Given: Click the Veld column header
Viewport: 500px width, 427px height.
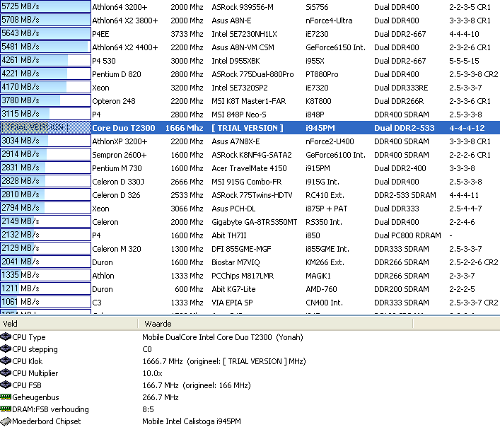Looking at the screenshot, I should click(69, 324).
